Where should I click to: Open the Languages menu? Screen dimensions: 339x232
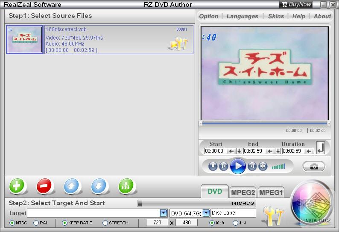tap(242, 16)
